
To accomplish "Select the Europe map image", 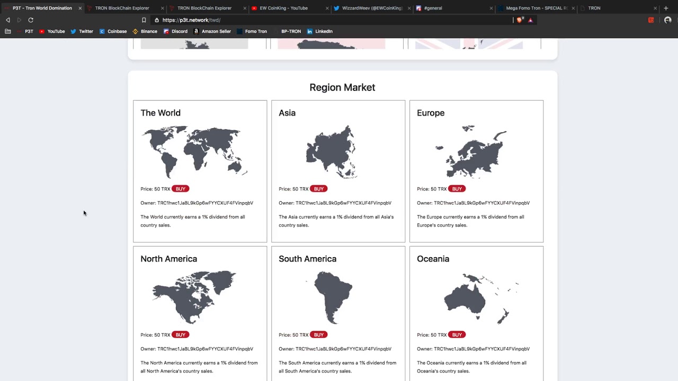I will point(470,152).
